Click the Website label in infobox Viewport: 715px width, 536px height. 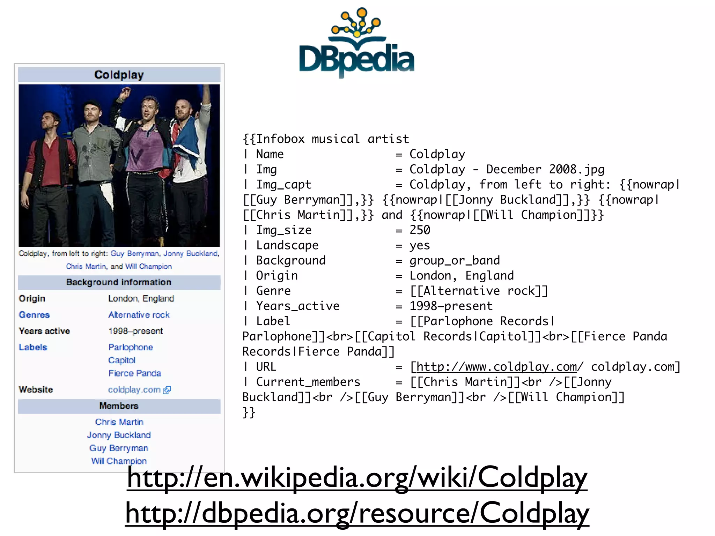click(36, 390)
